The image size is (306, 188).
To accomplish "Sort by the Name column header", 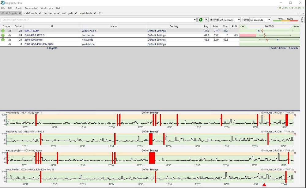I will pyautogui.click(x=114, y=26).
